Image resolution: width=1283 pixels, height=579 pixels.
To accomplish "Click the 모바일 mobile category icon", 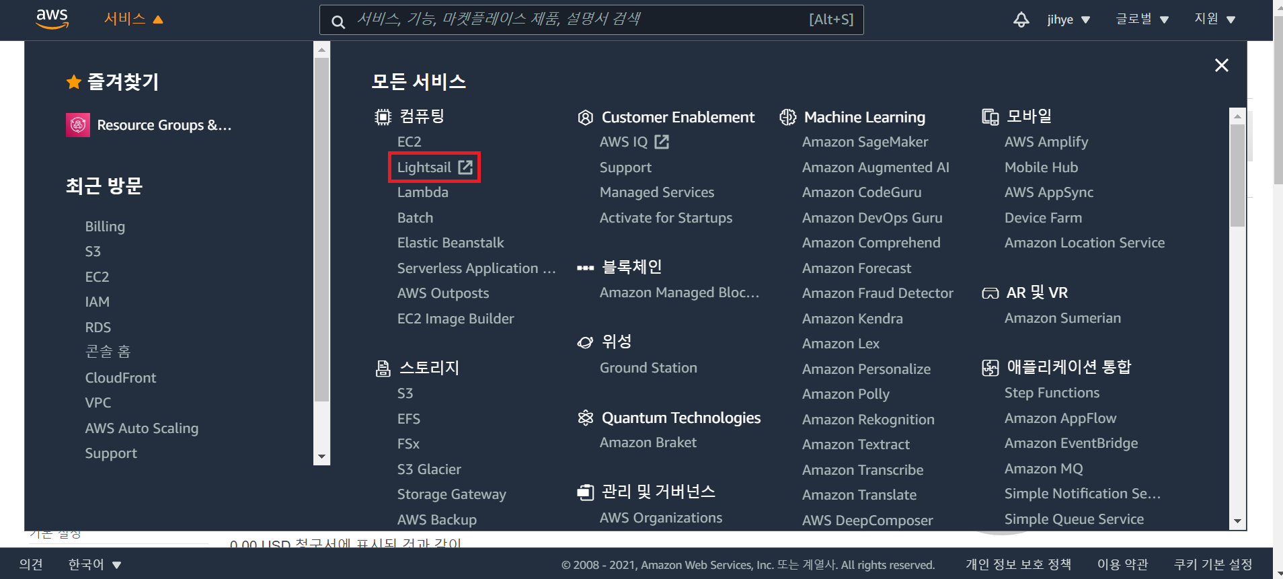I will click(990, 117).
